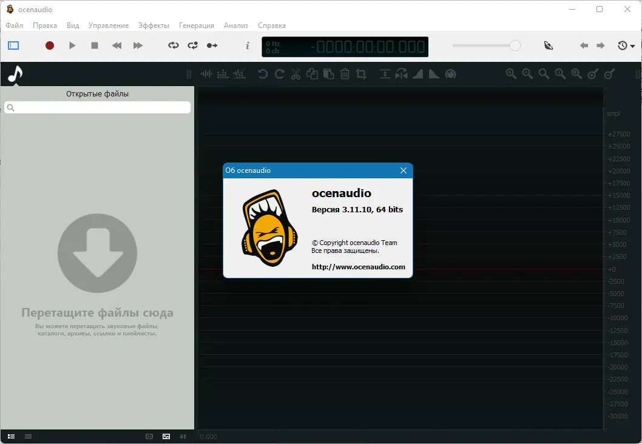642x444 pixels.
Task: Click the Play button
Action: pos(72,45)
